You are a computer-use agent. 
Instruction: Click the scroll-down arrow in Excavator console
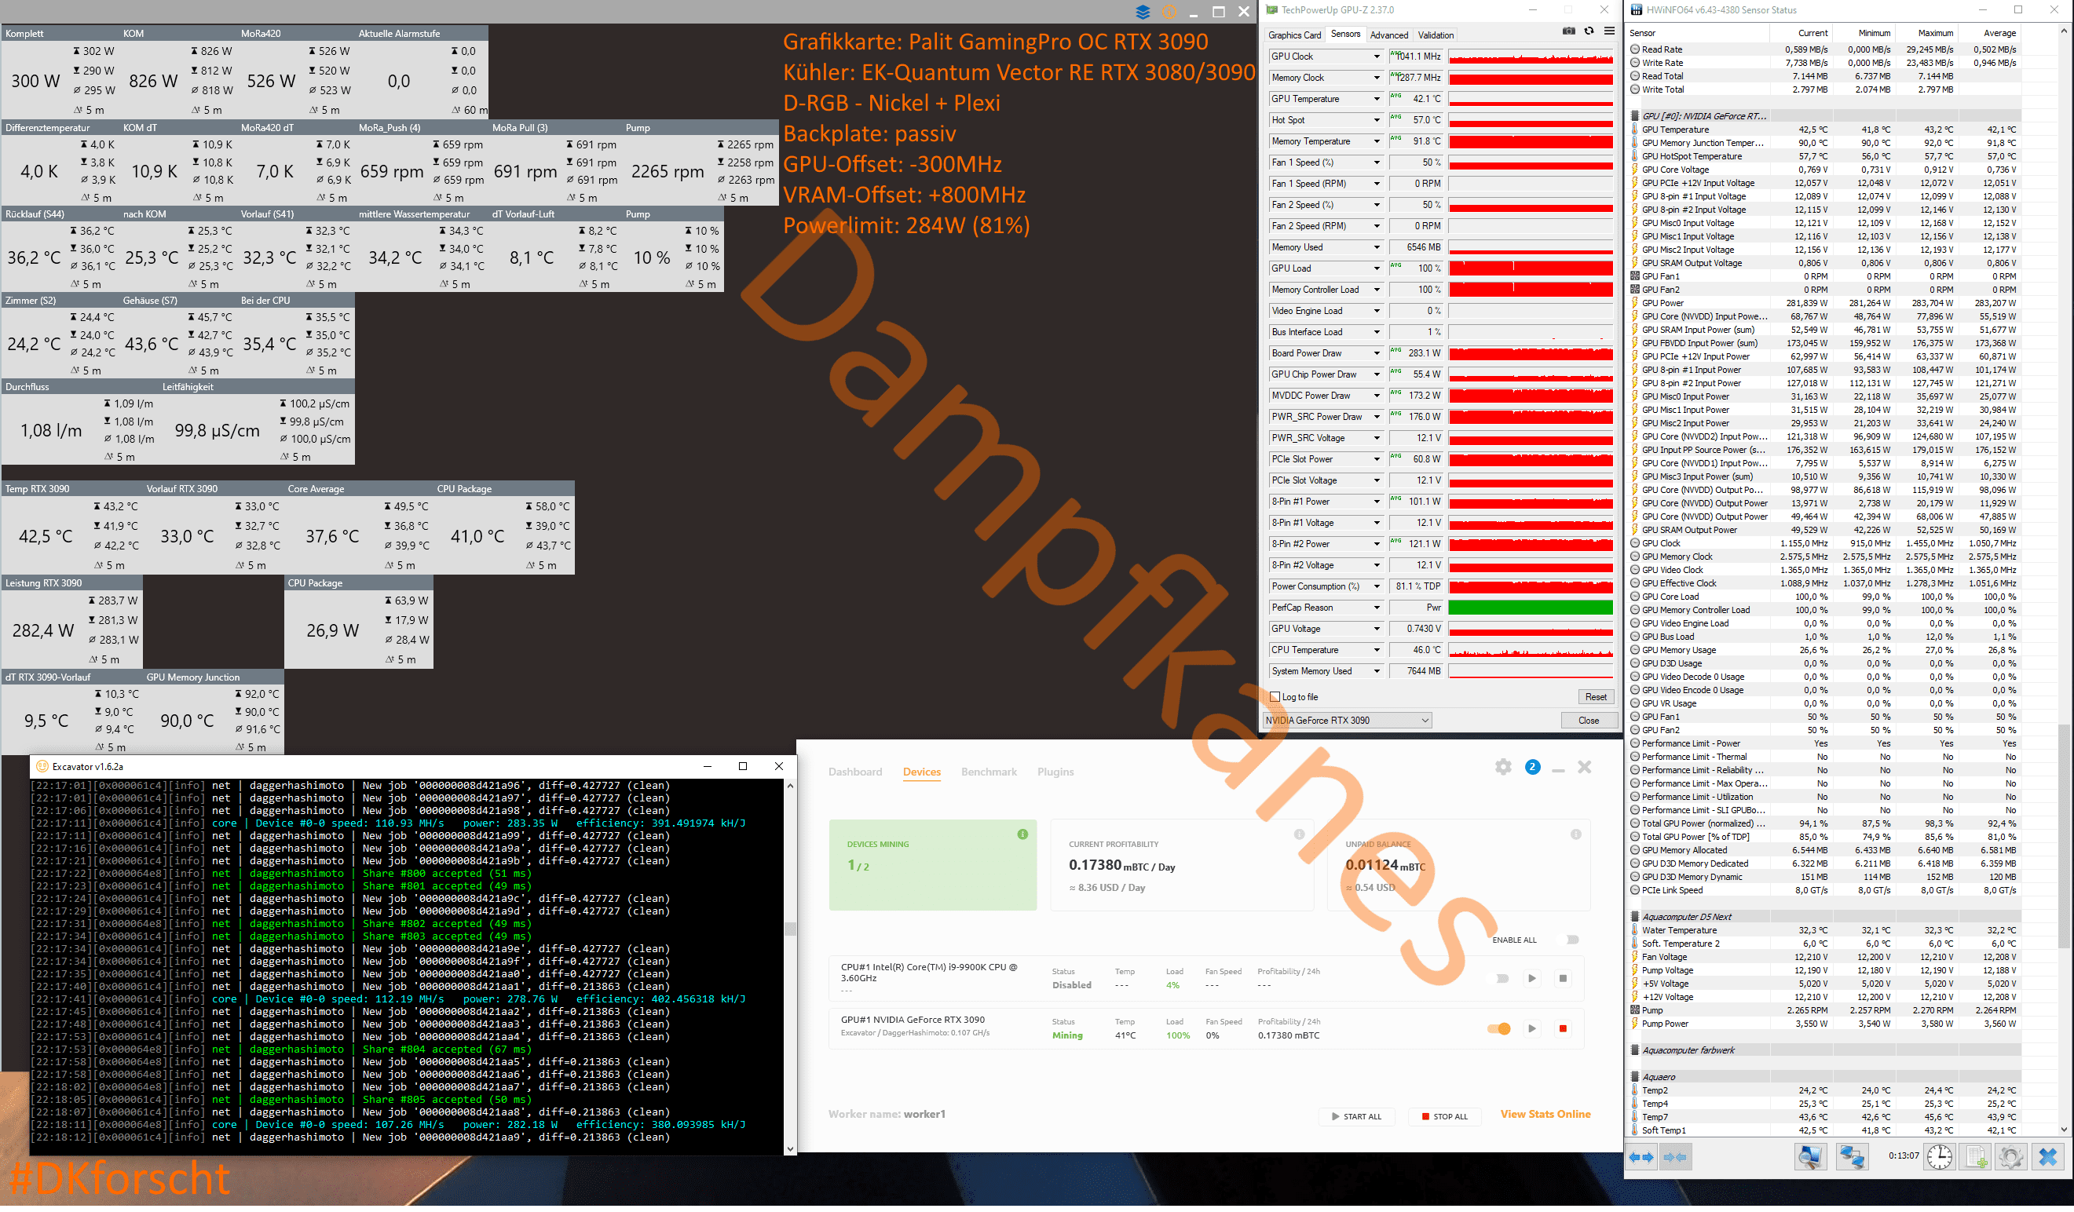pyautogui.click(x=790, y=1148)
